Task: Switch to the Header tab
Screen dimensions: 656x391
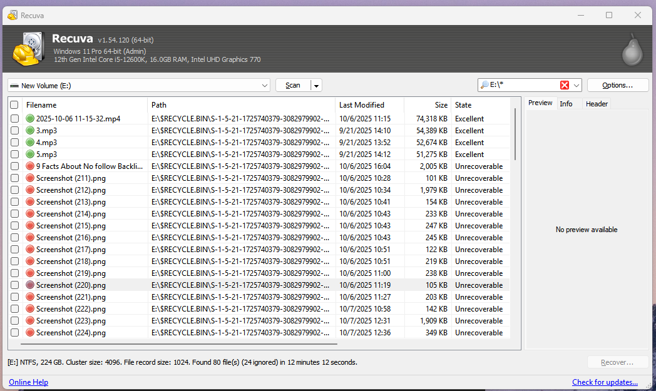Action: pos(596,103)
